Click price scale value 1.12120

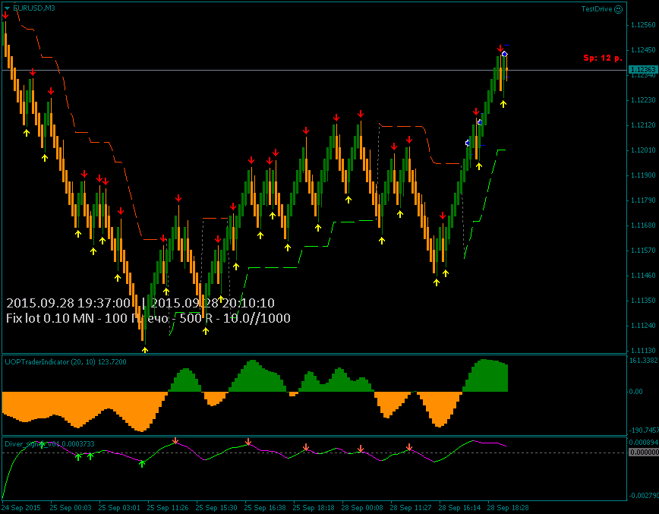(x=643, y=125)
